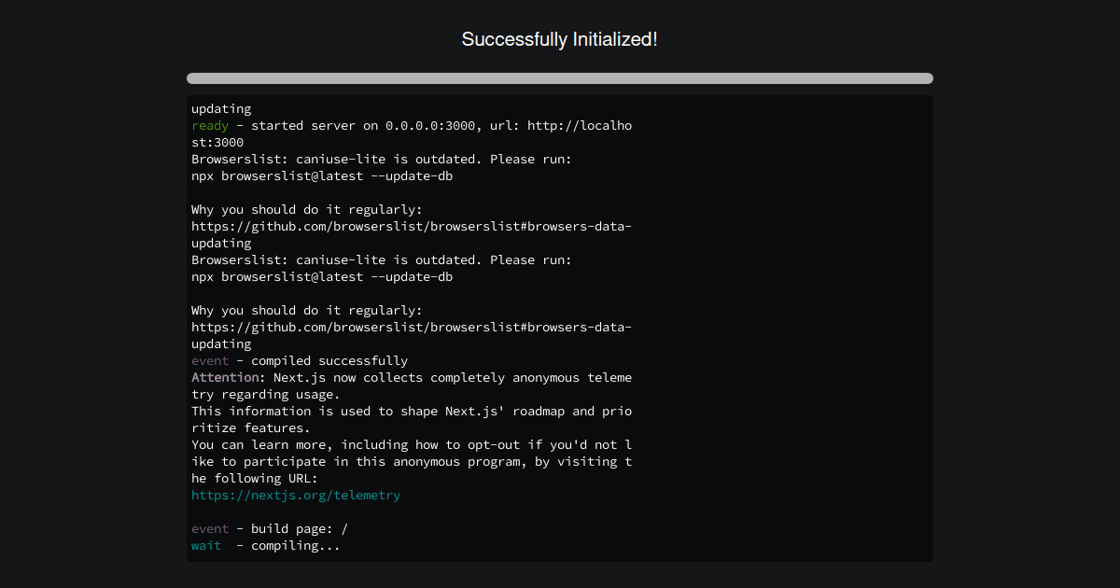Image resolution: width=1120 pixels, height=588 pixels.
Task: Click the caniuse-lite outdated warning
Action: pyautogui.click(x=381, y=159)
